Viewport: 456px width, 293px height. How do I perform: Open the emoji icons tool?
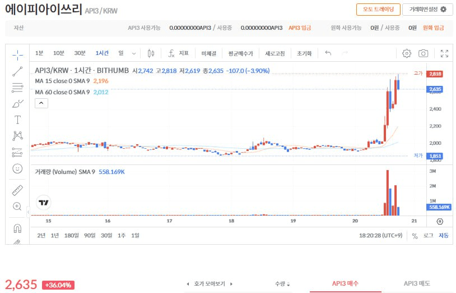17,168
